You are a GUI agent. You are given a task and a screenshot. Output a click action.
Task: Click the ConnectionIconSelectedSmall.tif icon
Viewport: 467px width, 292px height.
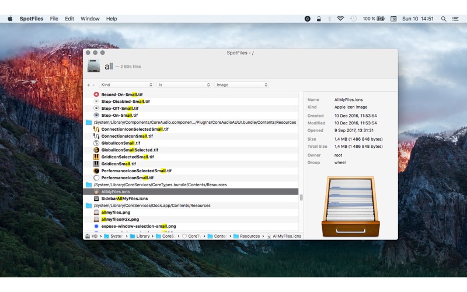(96, 129)
